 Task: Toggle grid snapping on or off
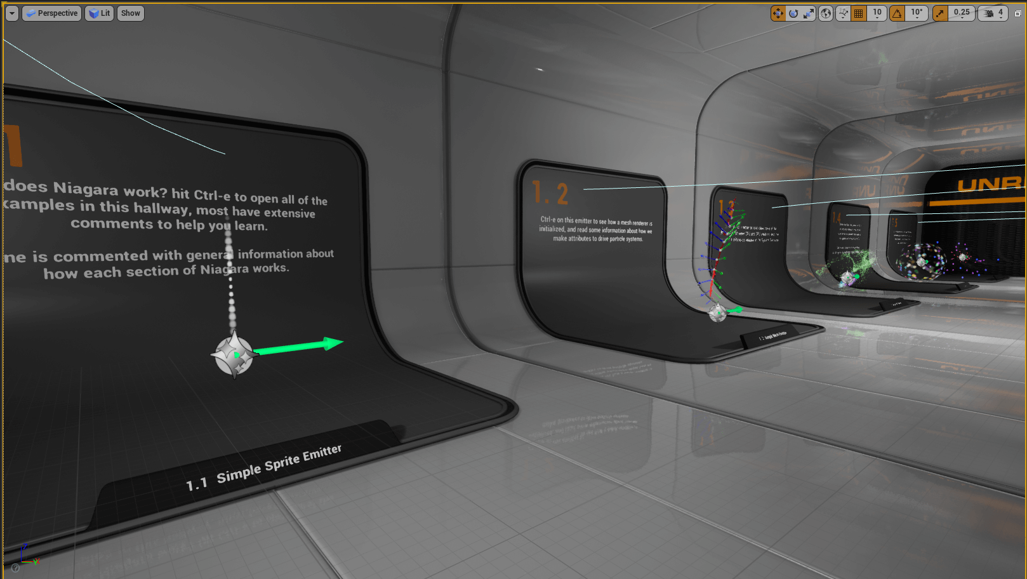[859, 13]
